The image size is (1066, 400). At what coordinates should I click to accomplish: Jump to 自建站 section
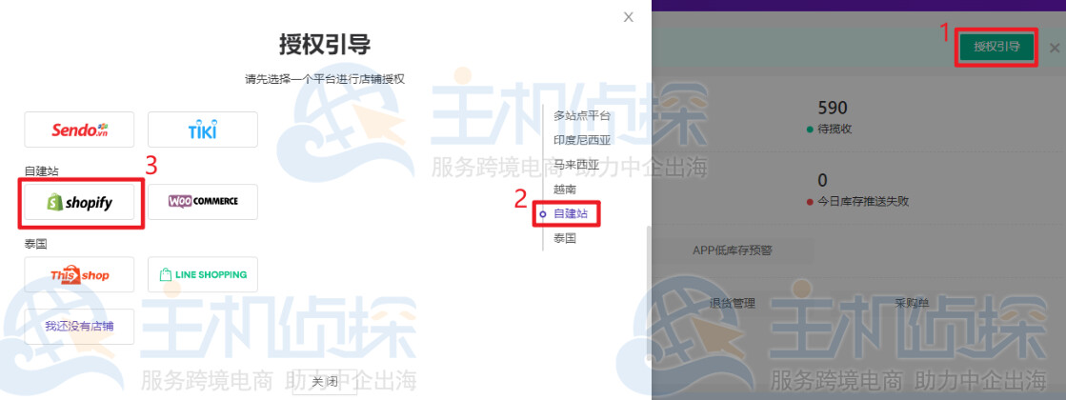(x=571, y=214)
